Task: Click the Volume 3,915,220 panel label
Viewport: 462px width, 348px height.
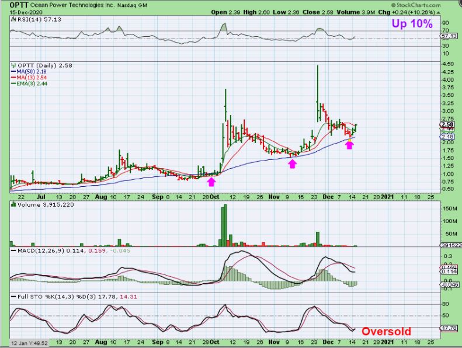Action: point(46,204)
